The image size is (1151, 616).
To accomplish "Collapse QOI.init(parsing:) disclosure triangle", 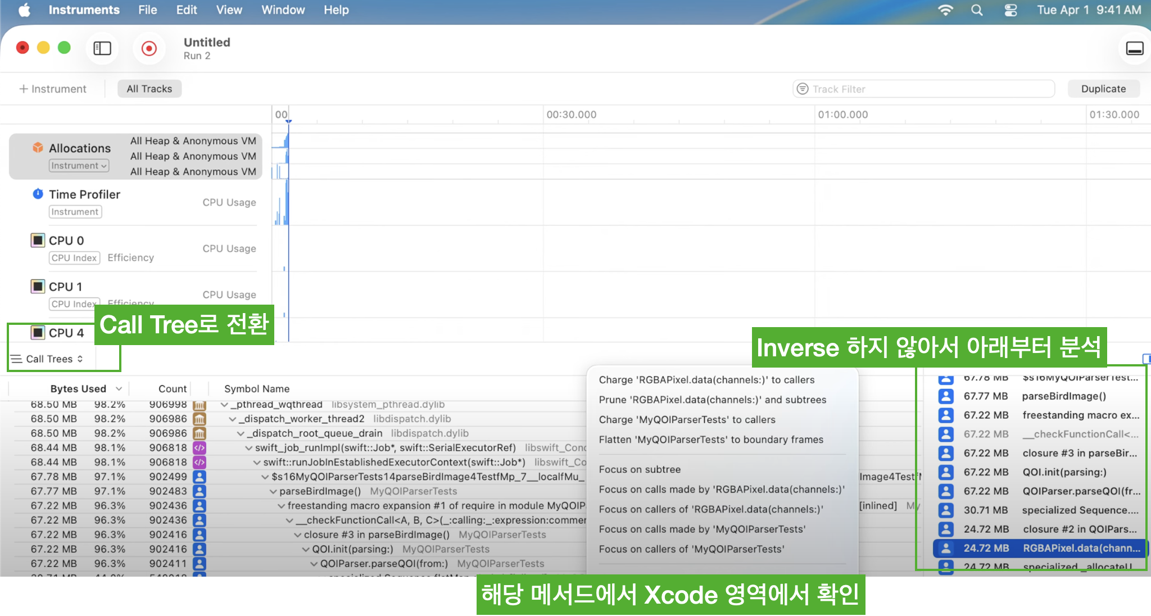I will 306,549.
